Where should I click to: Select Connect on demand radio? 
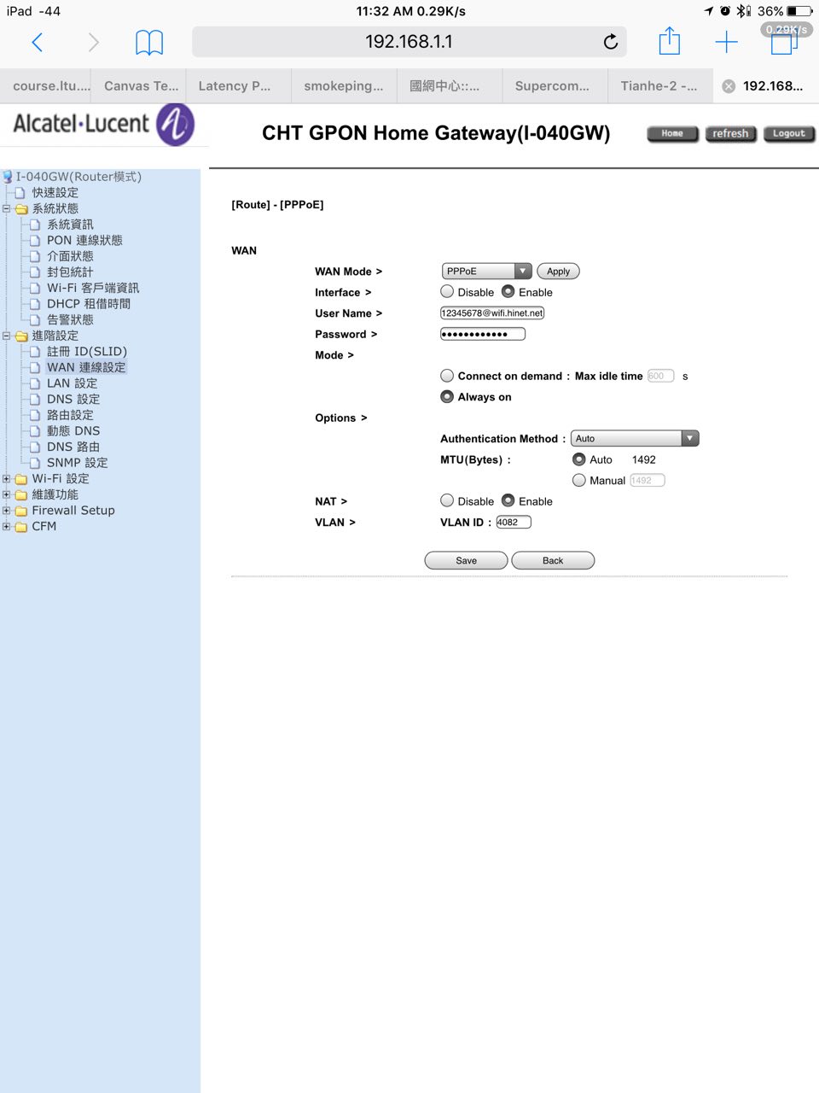(x=447, y=376)
